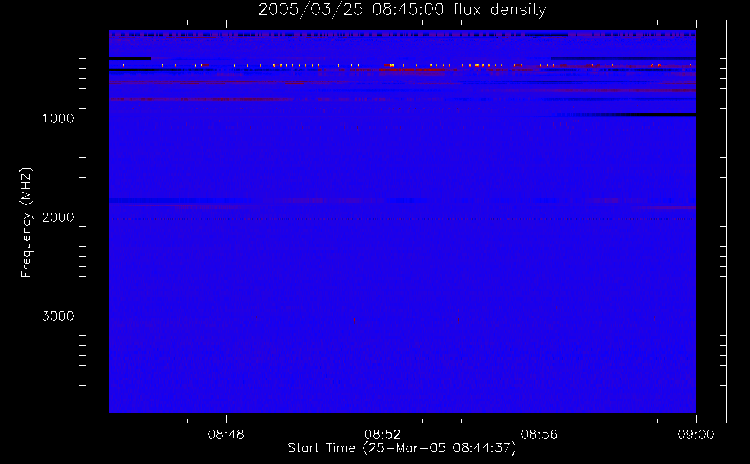Click the 08:56 time tick label
Screen dimensions: 750x464
tap(539, 435)
